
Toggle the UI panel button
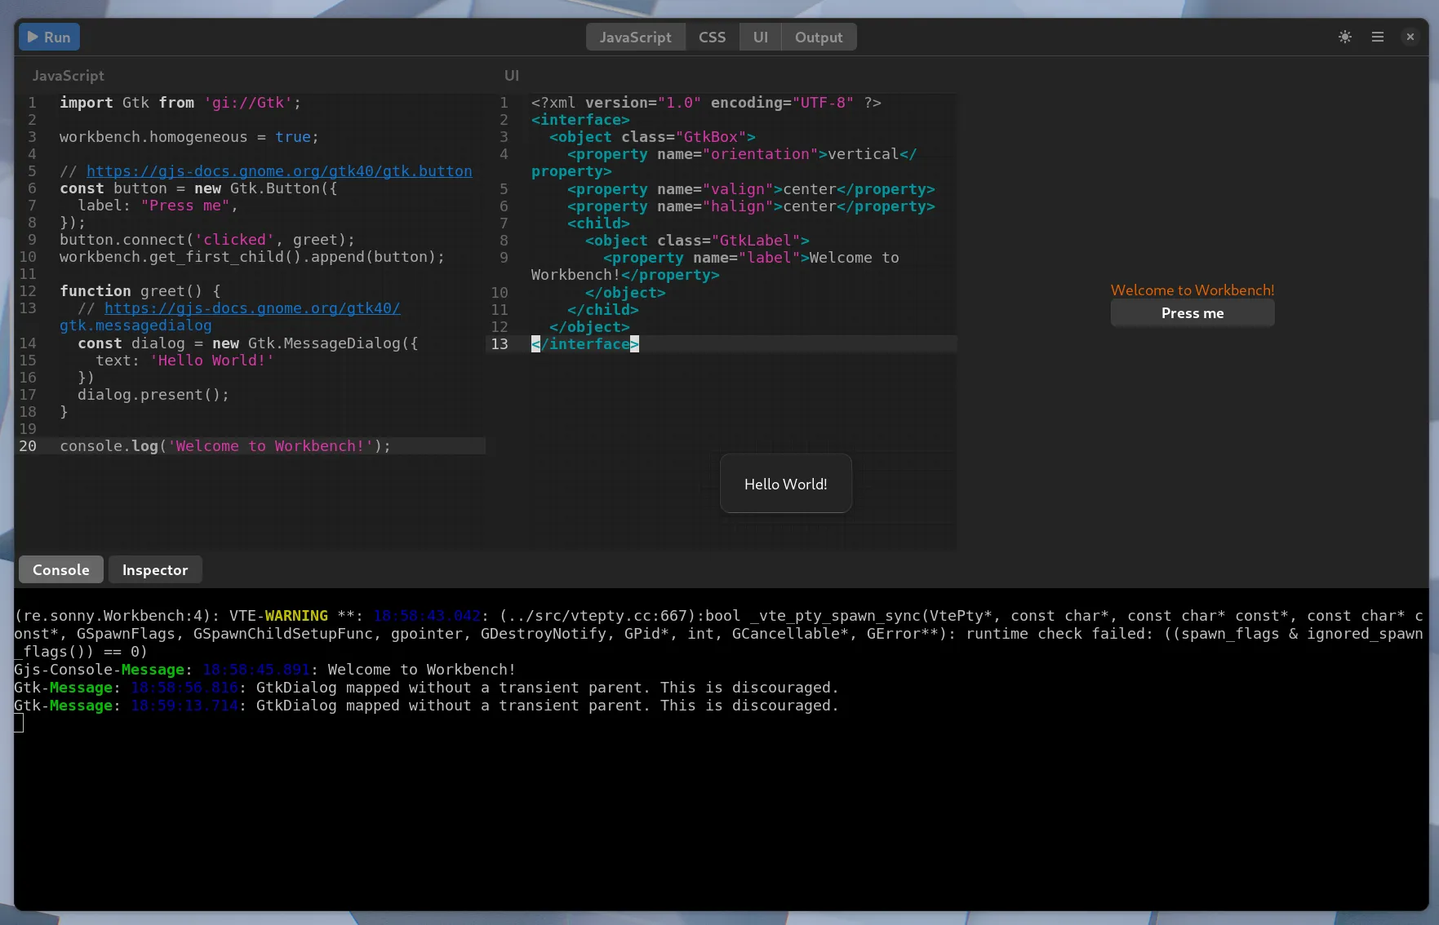(760, 38)
